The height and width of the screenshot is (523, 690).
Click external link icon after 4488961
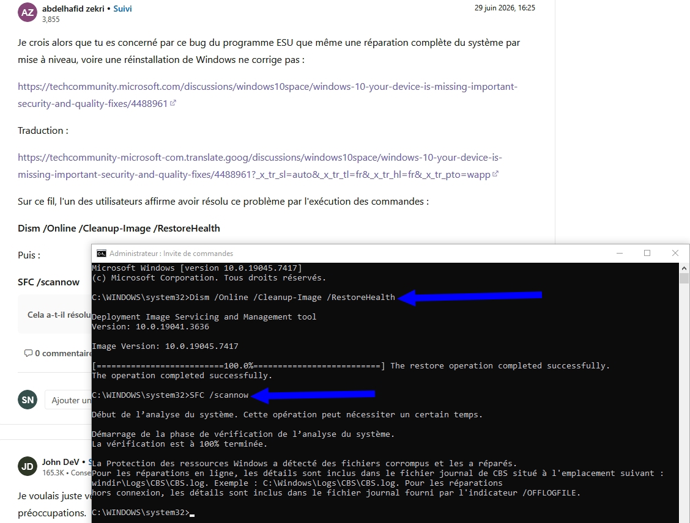click(x=173, y=103)
